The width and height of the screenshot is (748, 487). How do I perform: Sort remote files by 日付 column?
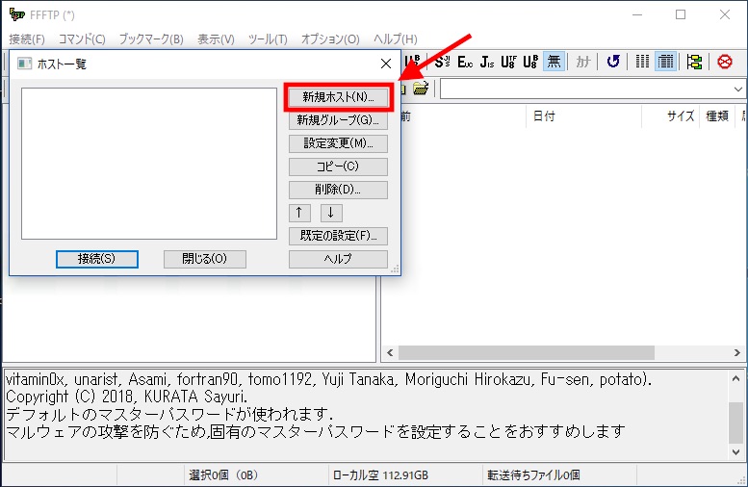tap(584, 115)
